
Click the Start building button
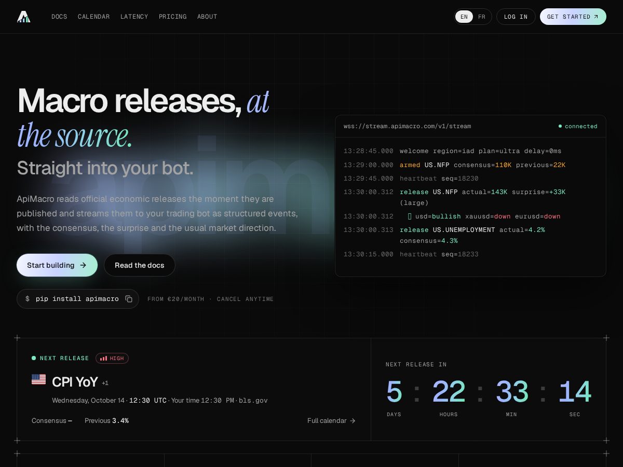[x=57, y=265]
